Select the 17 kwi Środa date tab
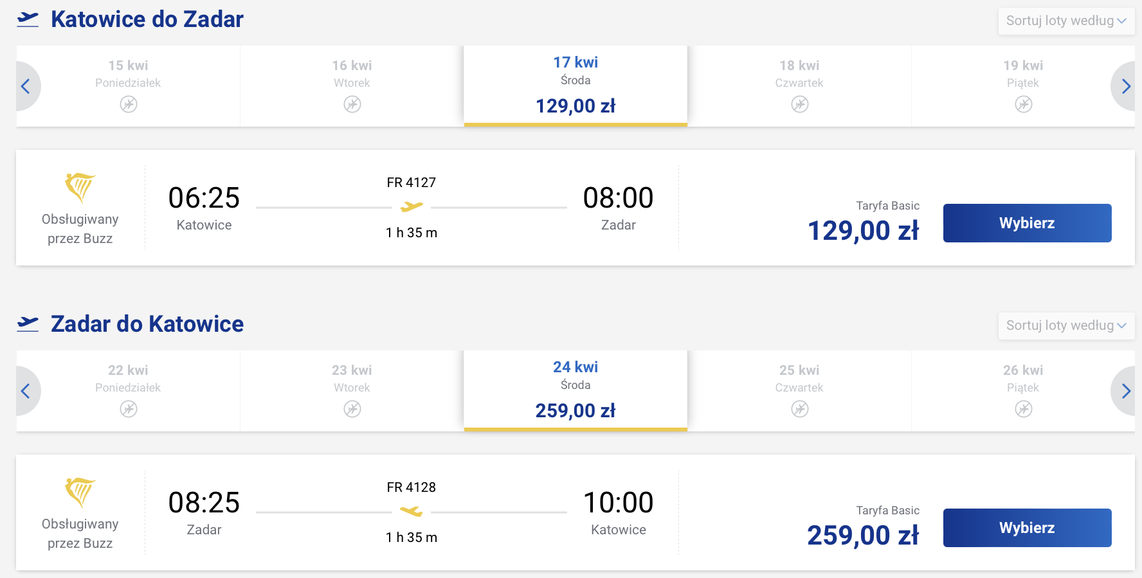Viewport: 1142px width, 578px height. [x=576, y=85]
